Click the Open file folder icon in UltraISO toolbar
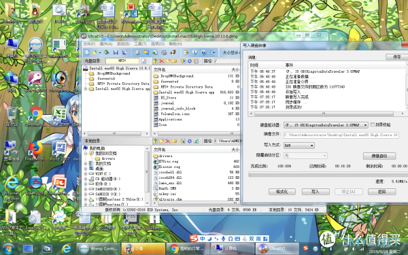Image resolution: width=408 pixels, height=255 pixels. (x=95, y=52)
